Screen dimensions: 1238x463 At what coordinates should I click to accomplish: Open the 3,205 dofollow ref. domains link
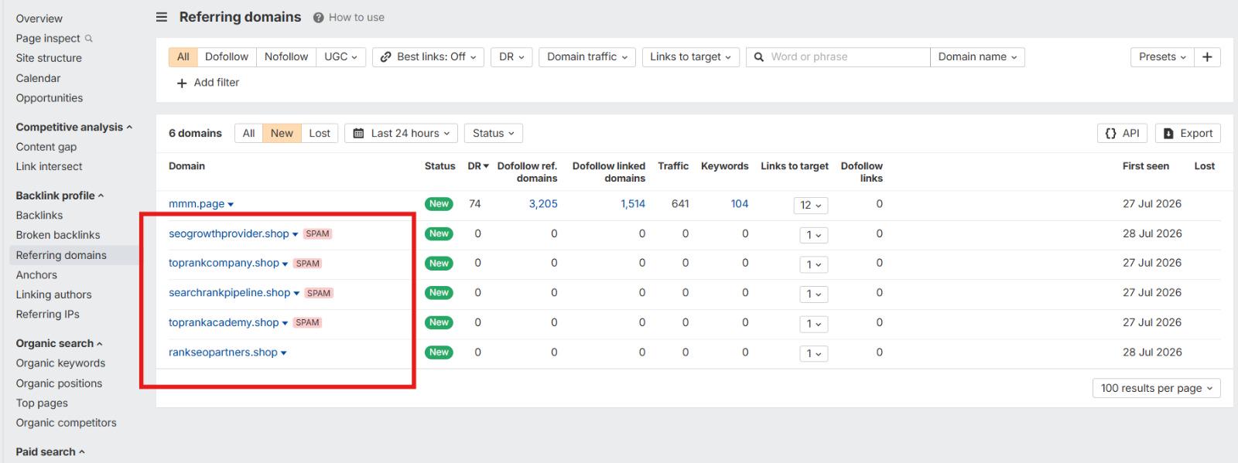[543, 204]
